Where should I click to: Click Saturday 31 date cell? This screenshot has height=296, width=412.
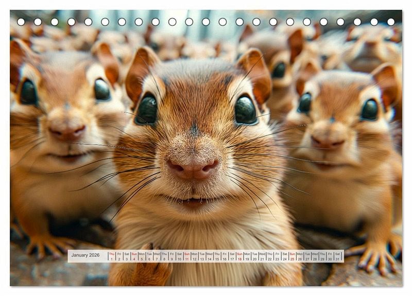click(338, 256)
